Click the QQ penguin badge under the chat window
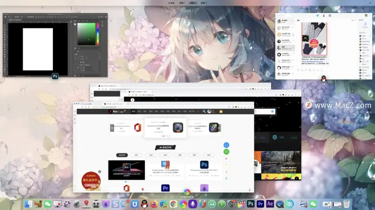The height and width of the screenshot is (210, 375). click(324, 79)
